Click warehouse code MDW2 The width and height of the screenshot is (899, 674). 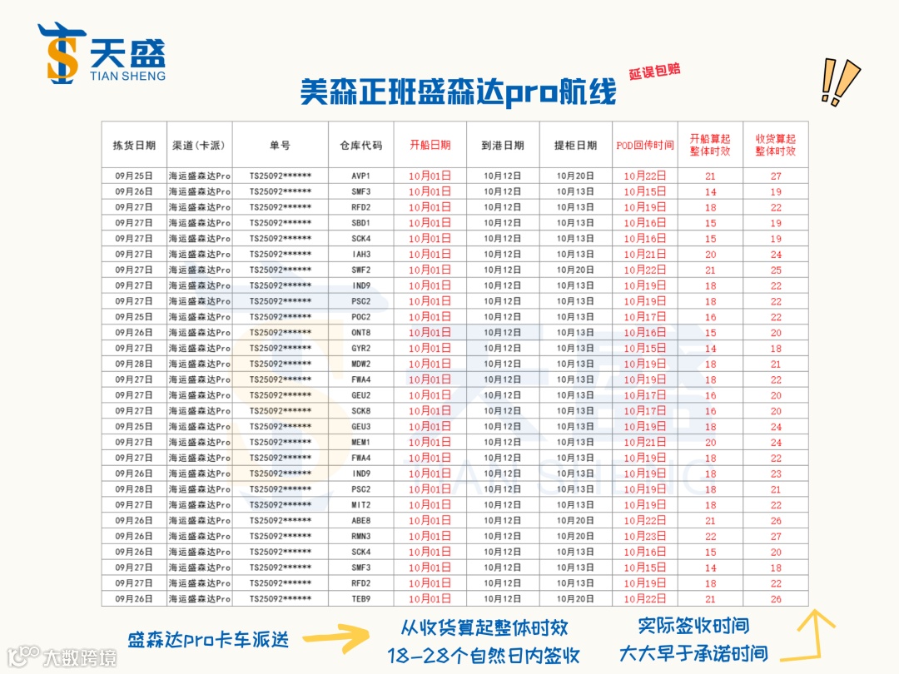360,364
